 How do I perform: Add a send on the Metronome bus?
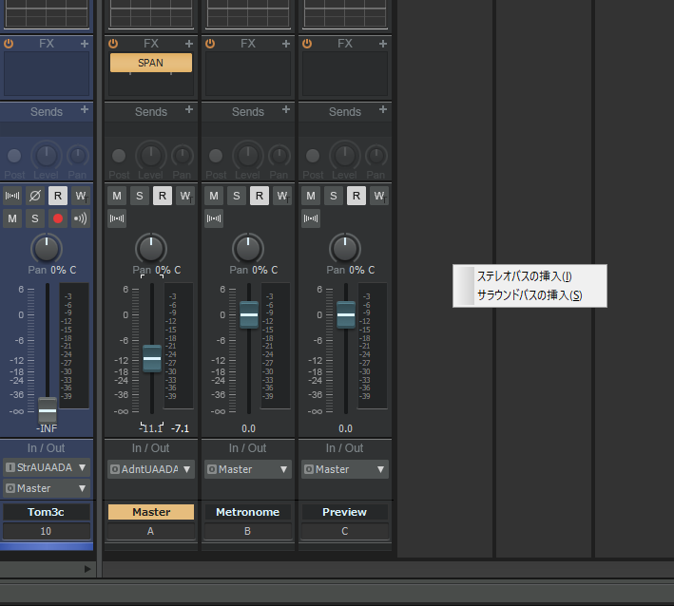click(286, 111)
